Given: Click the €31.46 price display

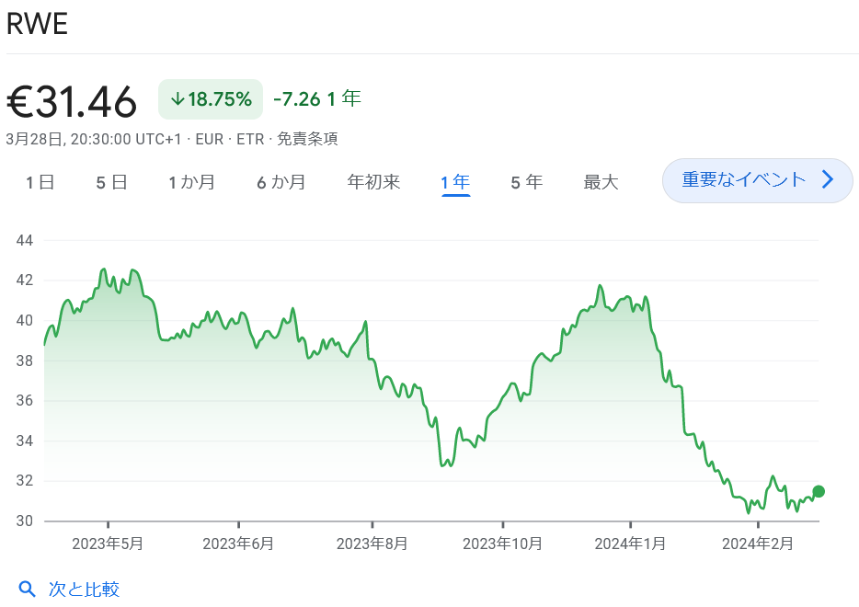Looking at the screenshot, I should (72, 101).
